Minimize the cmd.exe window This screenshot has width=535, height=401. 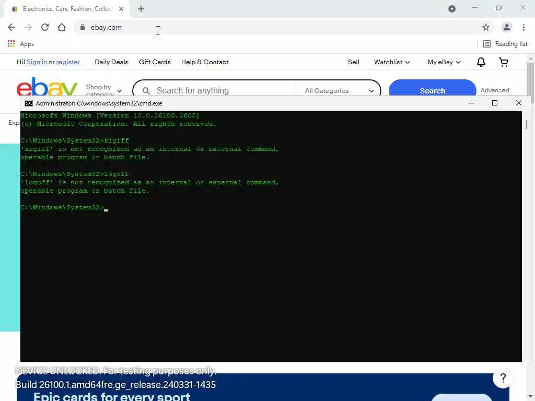pyautogui.click(x=471, y=103)
